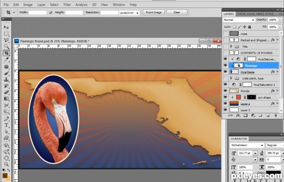Click the Front Image button
Viewport: 284px width, 182px height.
pyautogui.click(x=153, y=12)
